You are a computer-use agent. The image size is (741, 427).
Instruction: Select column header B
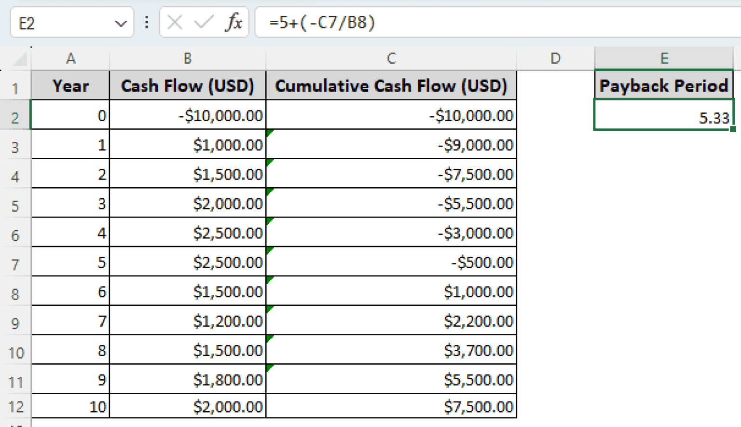click(x=187, y=58)
